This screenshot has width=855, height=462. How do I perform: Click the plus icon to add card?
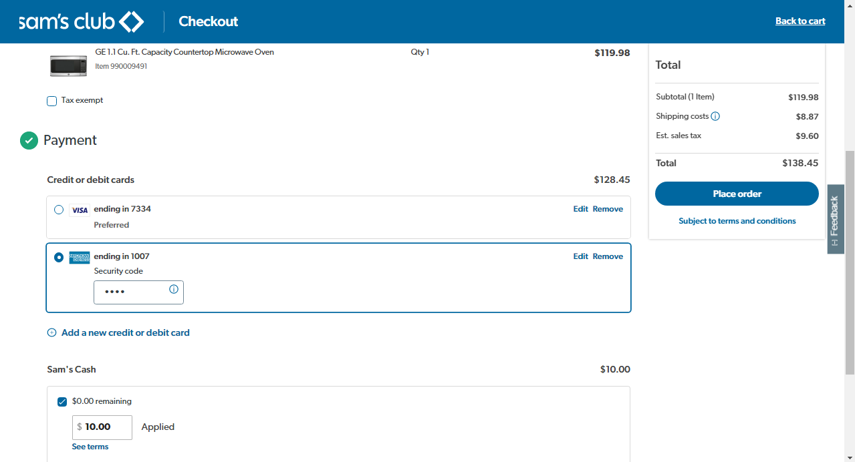click(51, 332)
